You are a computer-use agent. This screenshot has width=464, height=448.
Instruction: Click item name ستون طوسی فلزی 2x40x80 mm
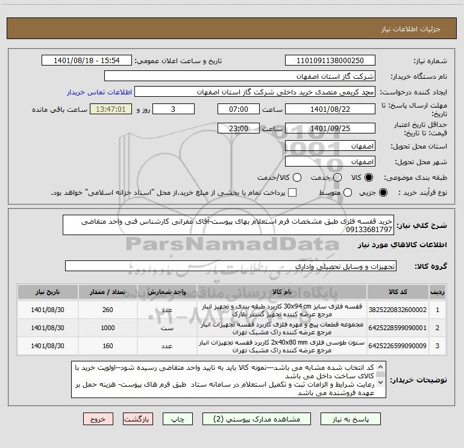click(x=282, y=346)
